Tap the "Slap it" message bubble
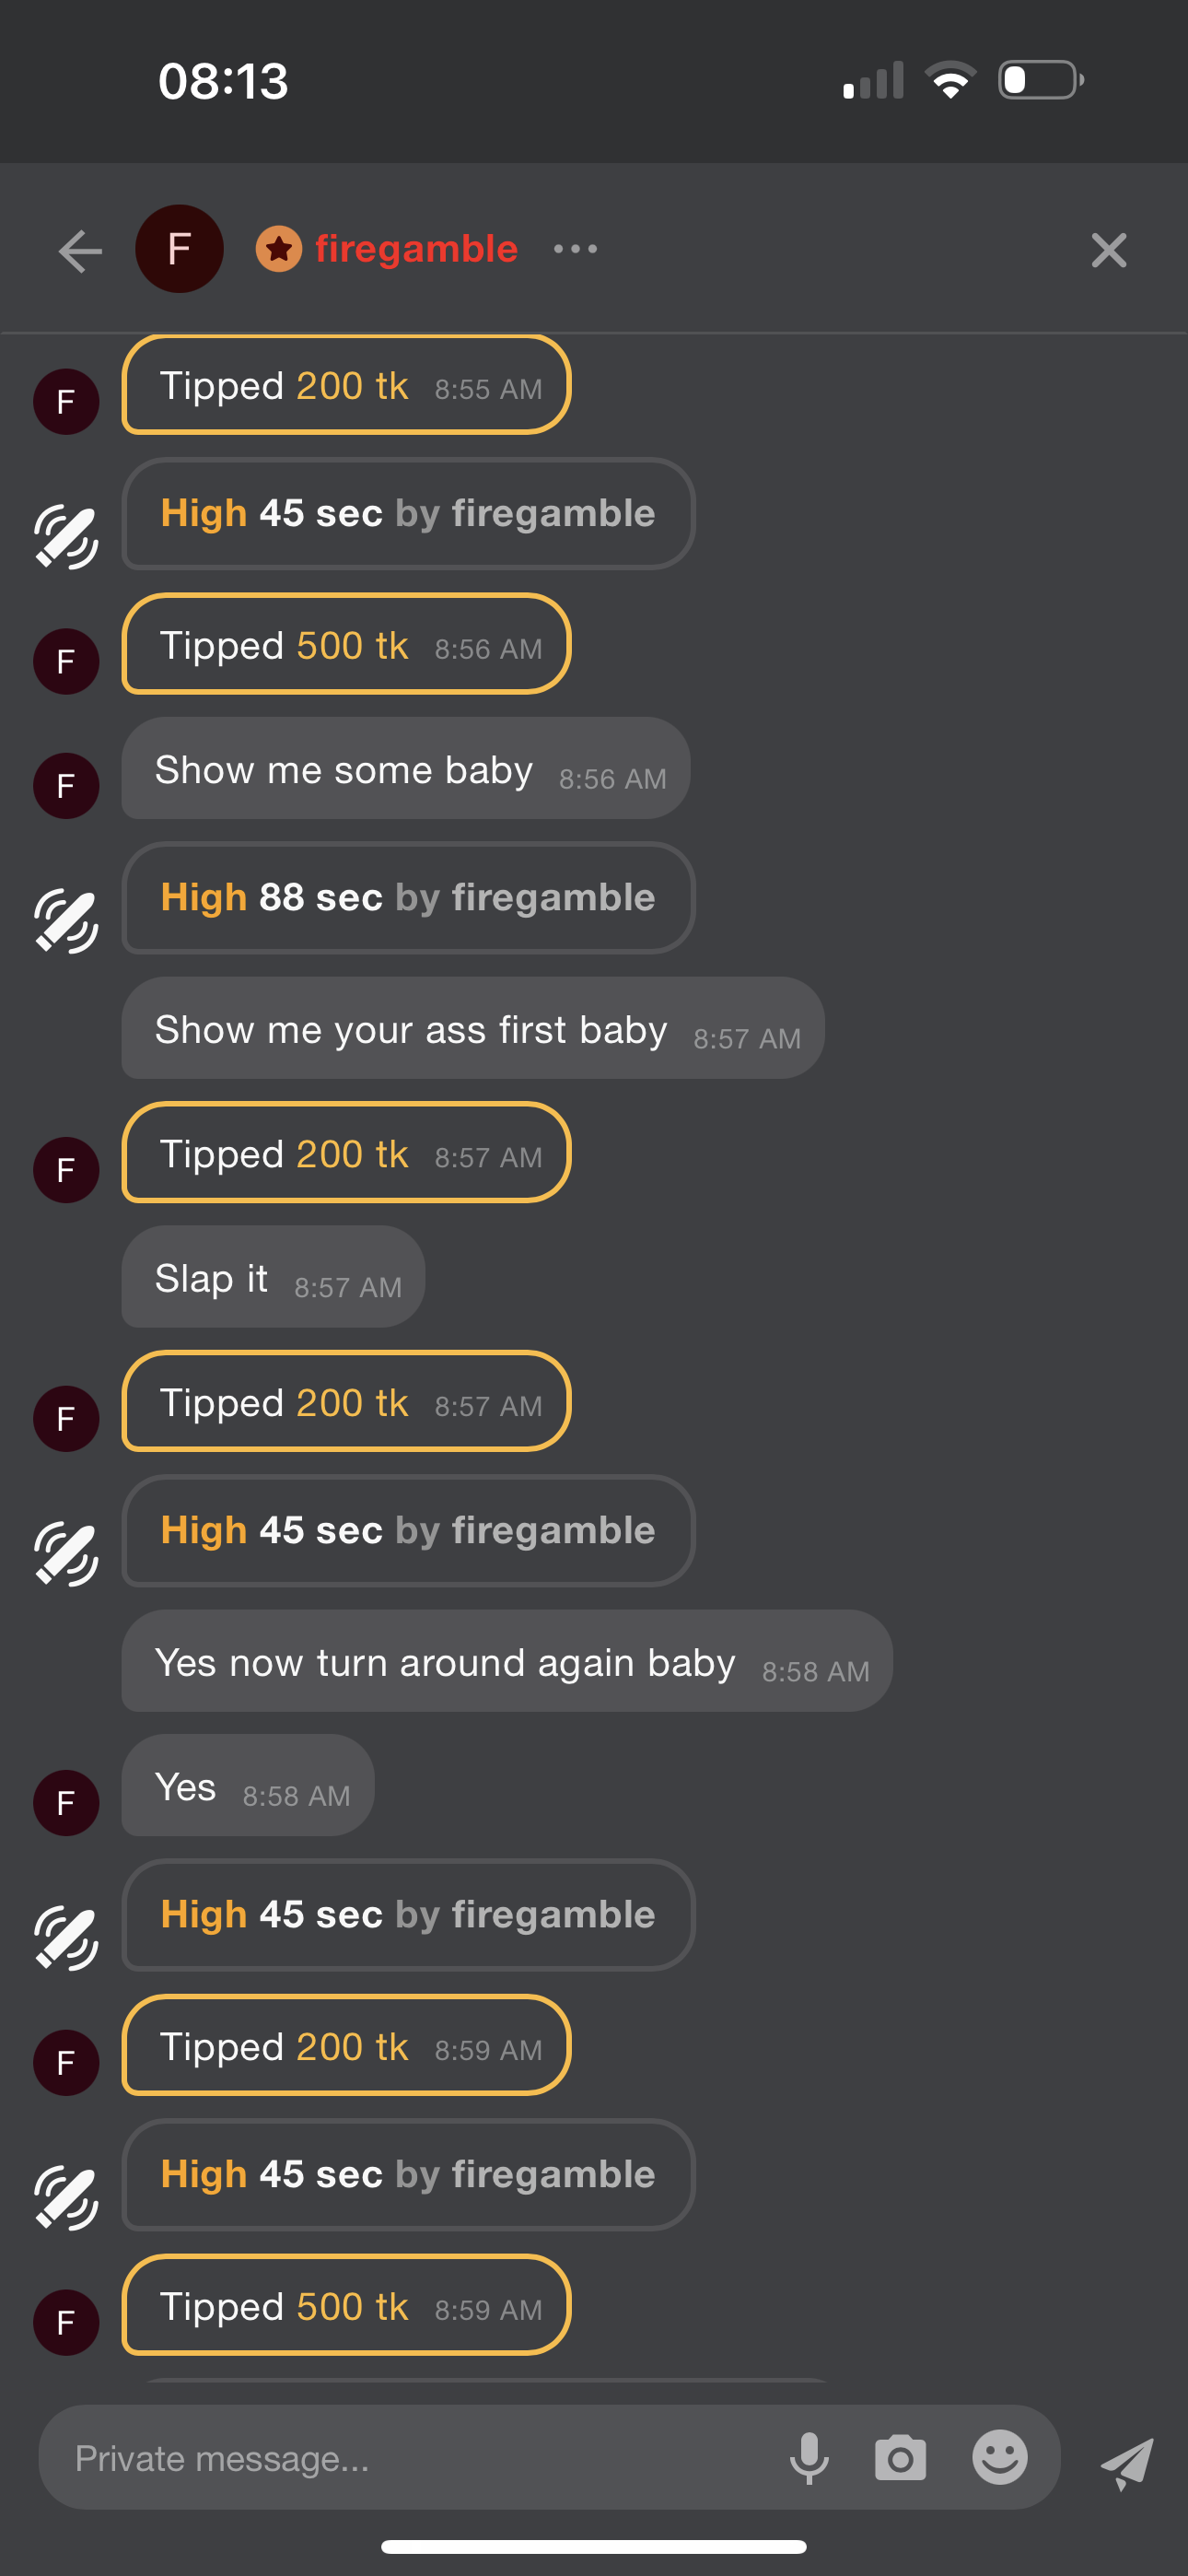This screenshot has width=1188, height=2576. pyautogui.click(x=273, y=1278)
